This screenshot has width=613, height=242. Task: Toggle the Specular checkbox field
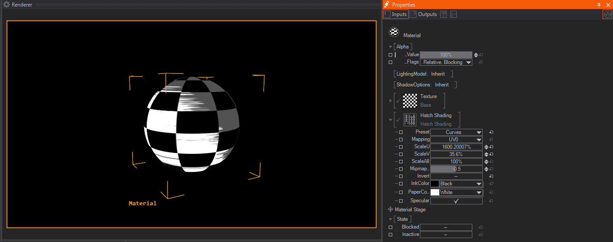pyautogui.click(x=456, y=201)
